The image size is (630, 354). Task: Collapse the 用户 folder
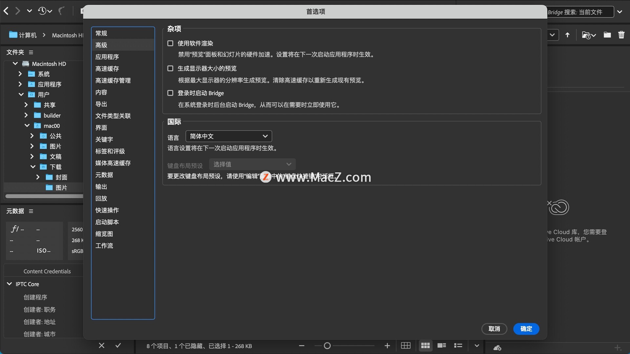pyautogui.click(x=21, y=94)
